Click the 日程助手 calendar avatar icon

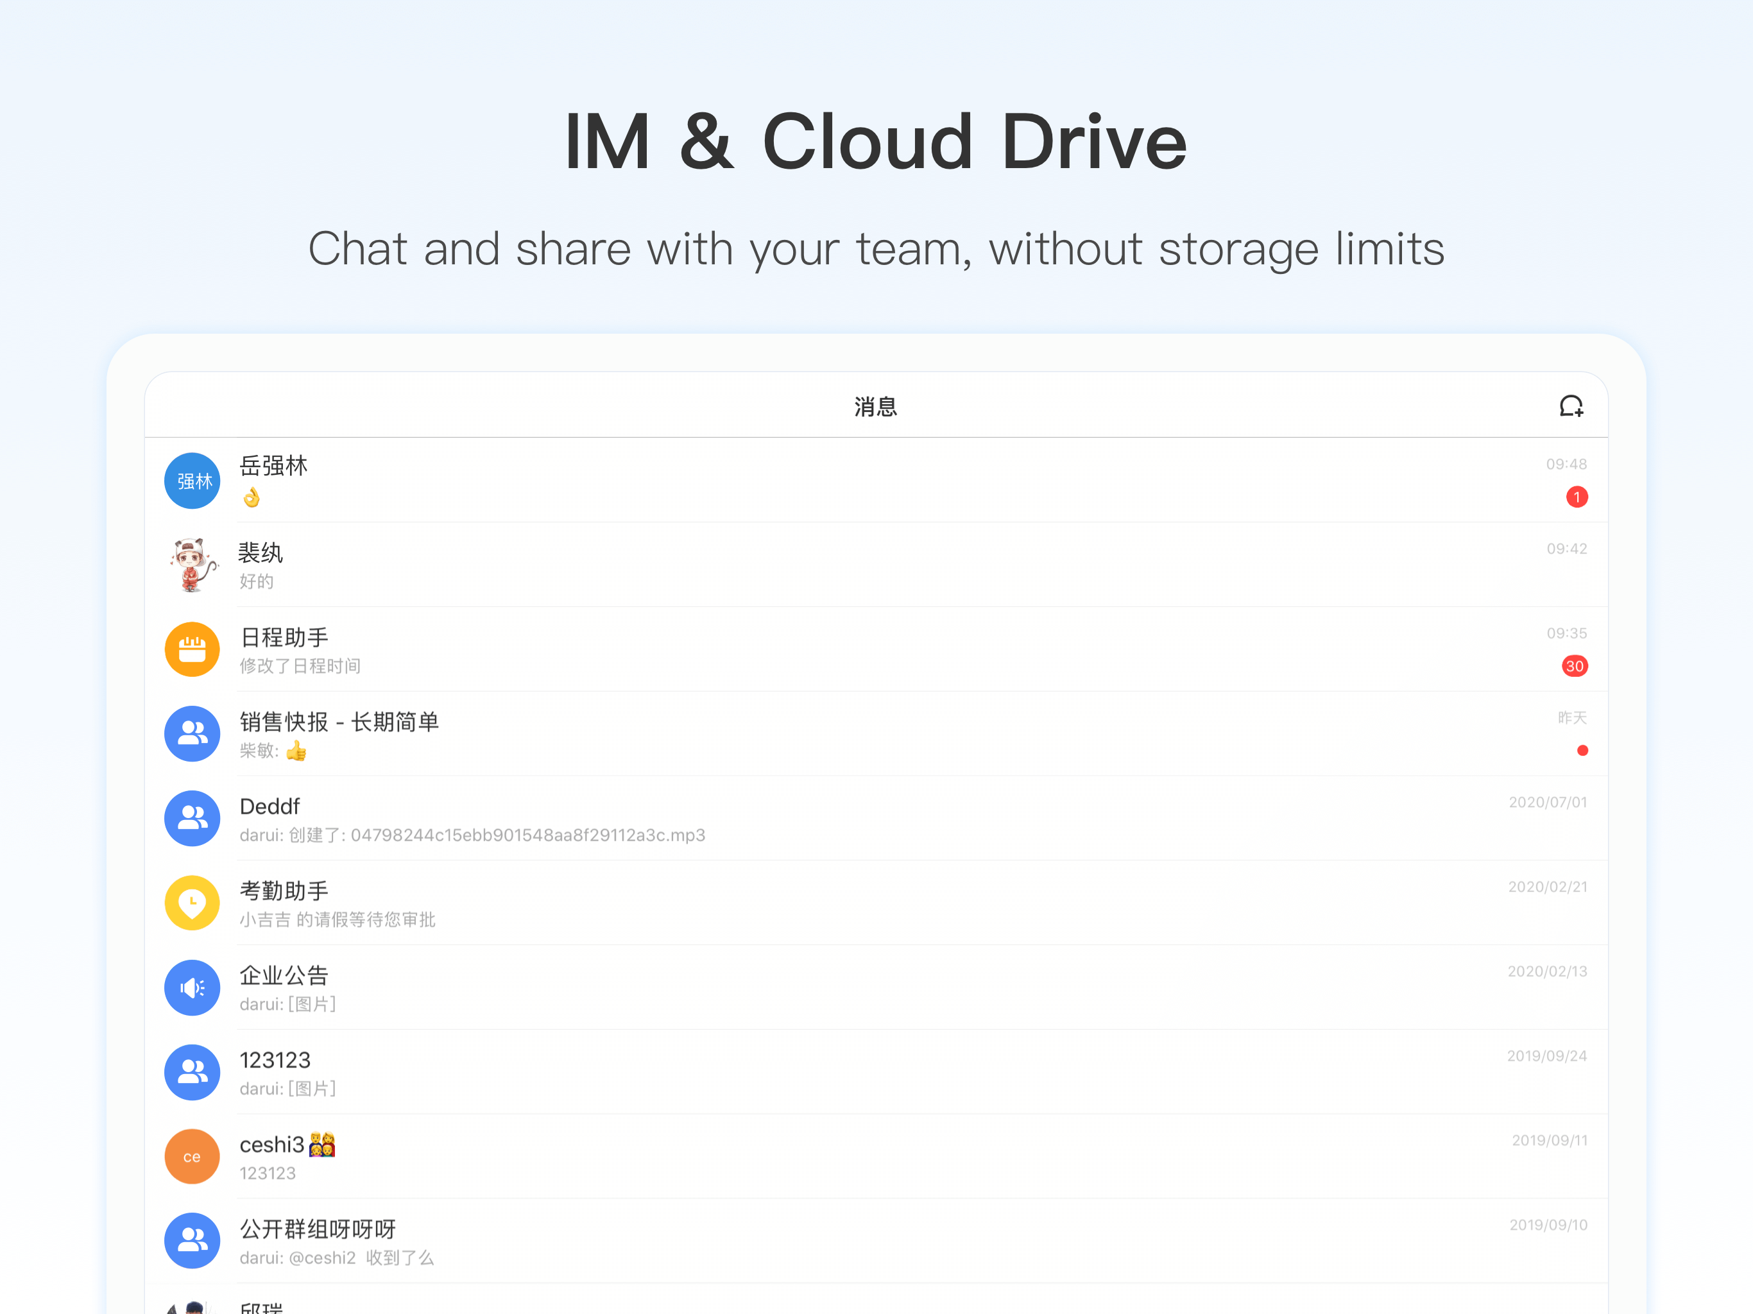[191, 649]
